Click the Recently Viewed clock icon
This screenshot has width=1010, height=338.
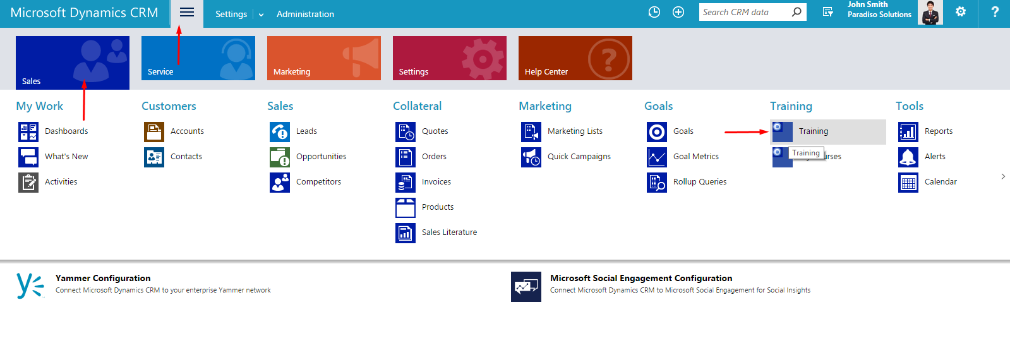pos(654,12)
